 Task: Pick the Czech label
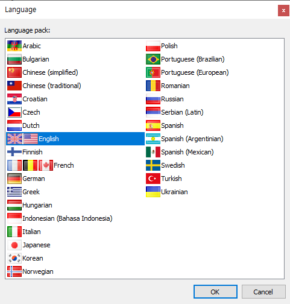[x=31, y=112]
